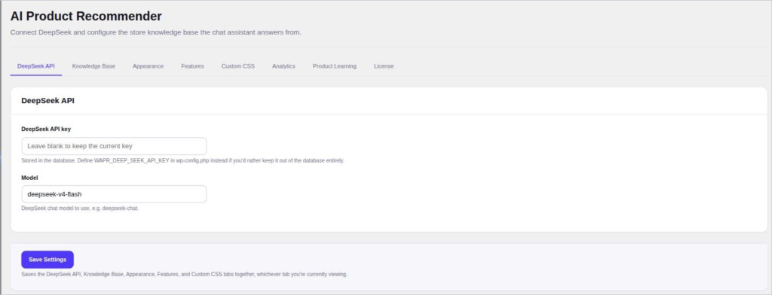Click the "Model" field label
Image resolution: width=772 pixels, height=295 pixels.
(x=29, y=178)
